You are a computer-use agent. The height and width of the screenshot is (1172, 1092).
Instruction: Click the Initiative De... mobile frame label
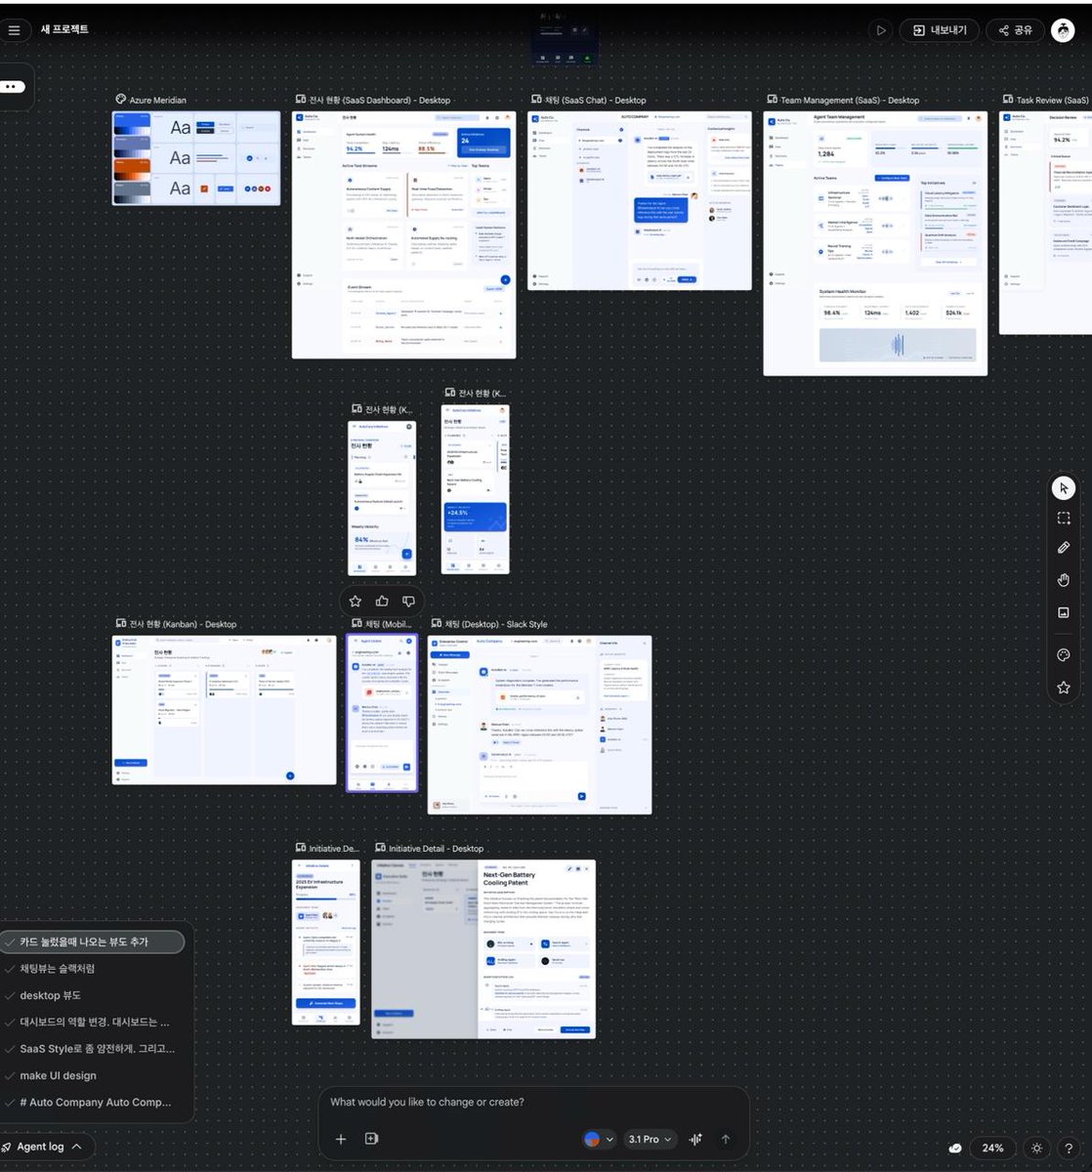tap(327, 849)
